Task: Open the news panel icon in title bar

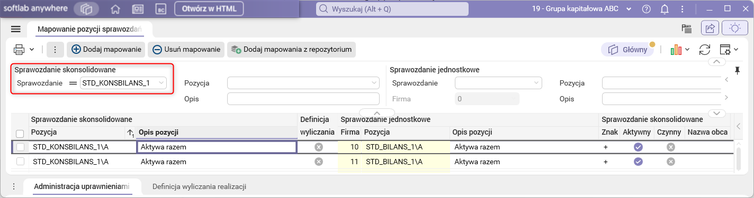Action: point(138,9)
